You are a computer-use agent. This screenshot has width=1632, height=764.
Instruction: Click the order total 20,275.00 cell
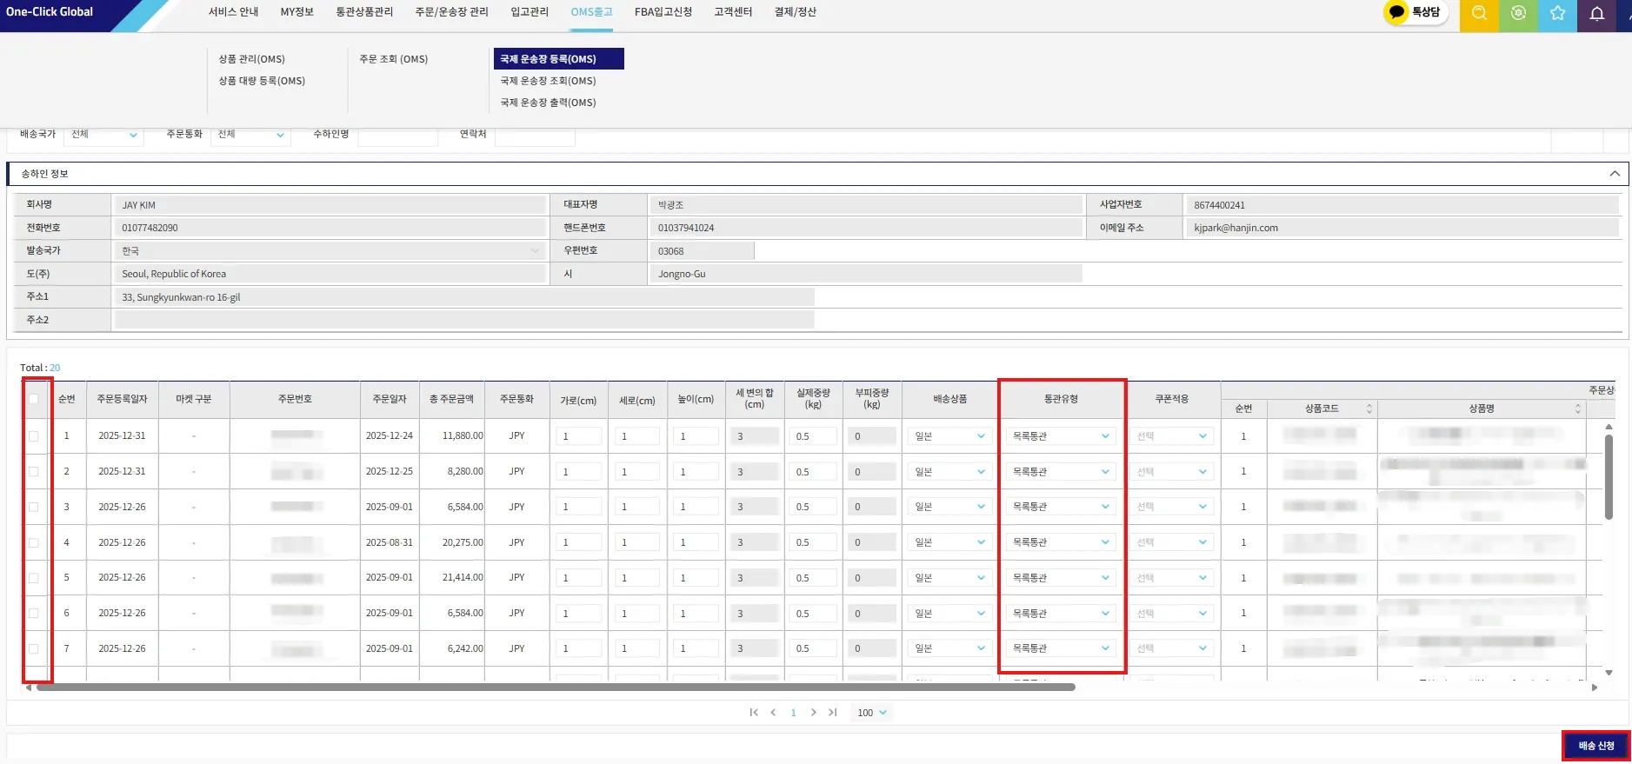pos(452,542)
